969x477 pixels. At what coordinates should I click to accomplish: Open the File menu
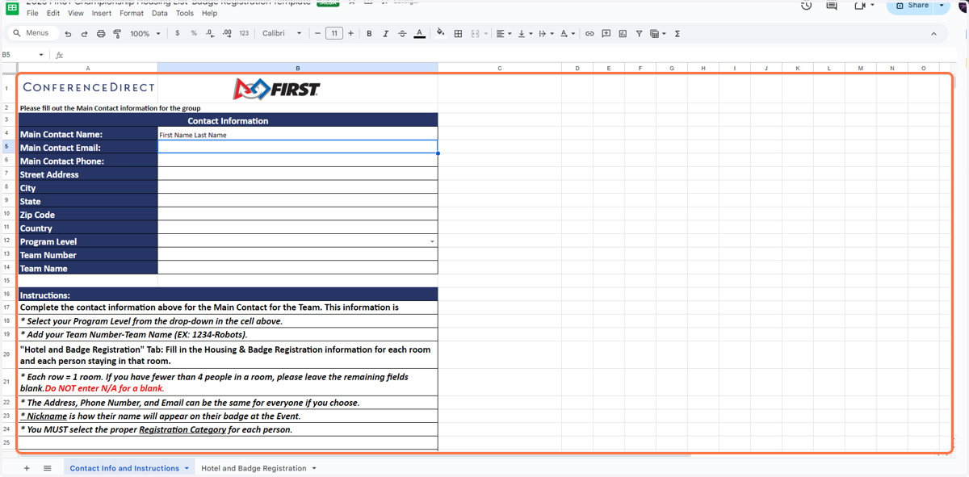pos(32,14)
